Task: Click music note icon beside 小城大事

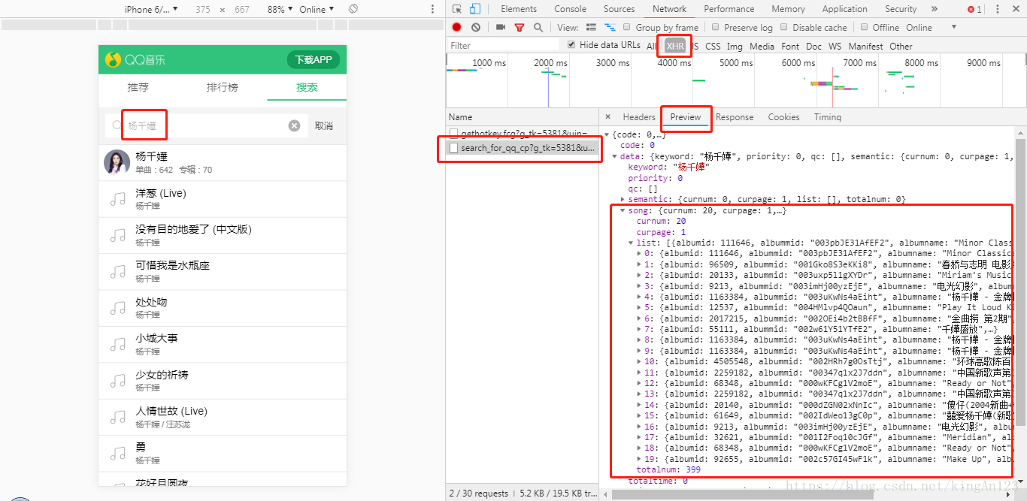Action: coord(118,344)
